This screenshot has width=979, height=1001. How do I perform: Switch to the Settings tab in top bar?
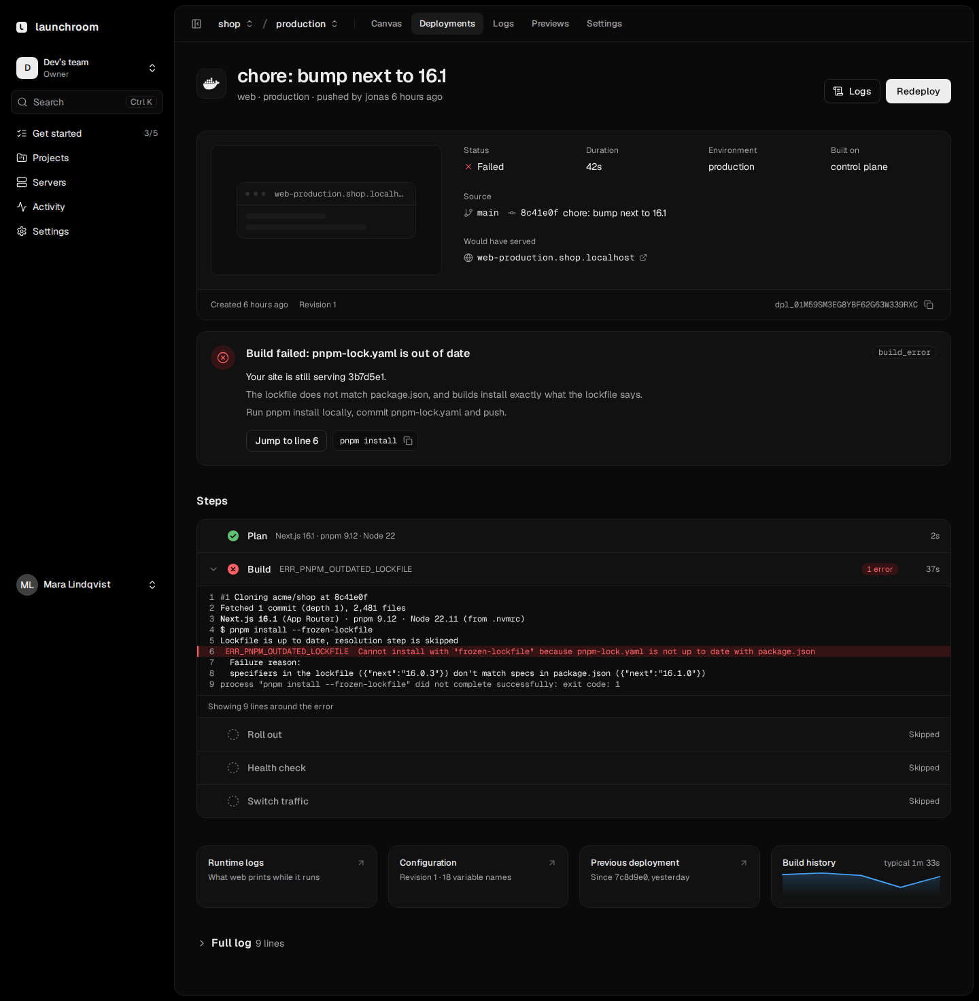(604, 24)
